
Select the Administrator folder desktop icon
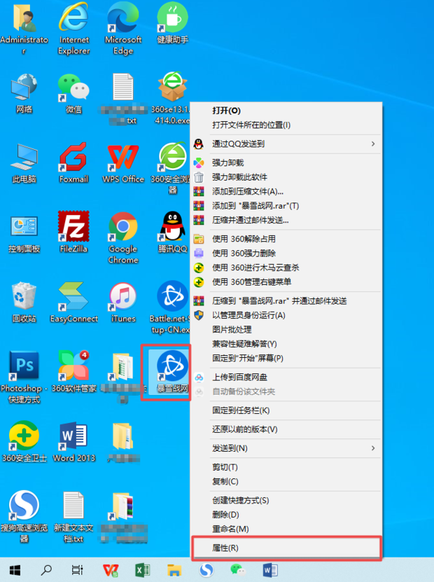point(24,18)
